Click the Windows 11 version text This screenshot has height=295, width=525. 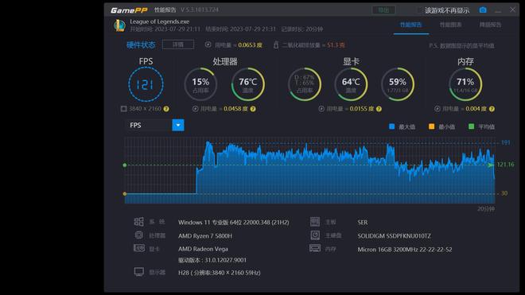click(234, 223)
